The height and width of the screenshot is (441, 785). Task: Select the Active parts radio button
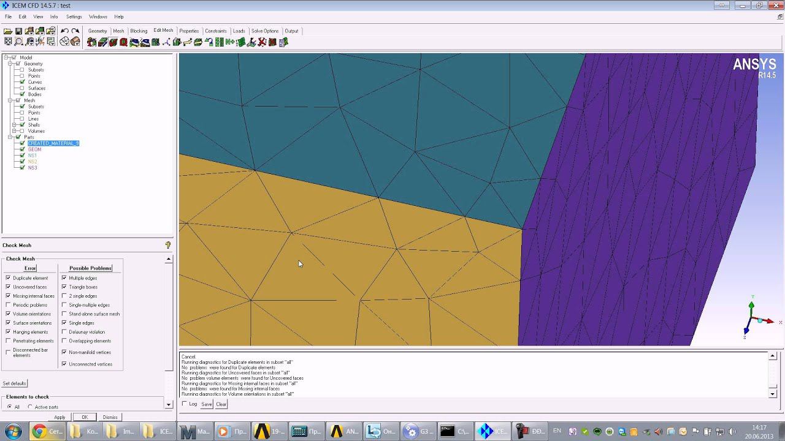click(29, 407)
